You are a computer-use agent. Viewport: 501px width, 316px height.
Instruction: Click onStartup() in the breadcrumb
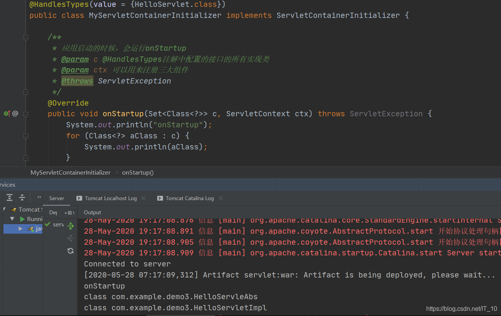[x=138, y=173]
